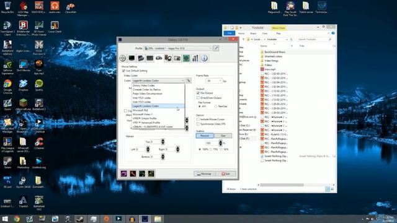Open codec configuration wrench next to Codec
The image size is (397, 223).
189,81
